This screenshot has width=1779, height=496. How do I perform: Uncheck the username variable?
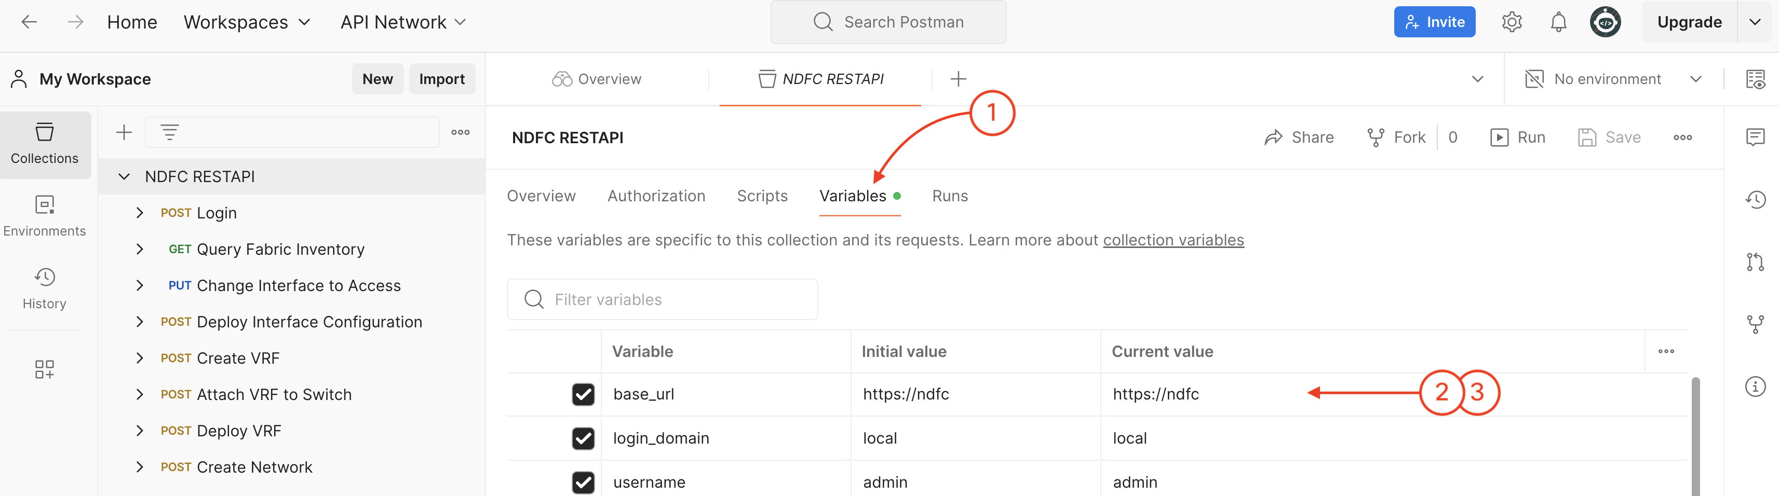[x=583, y=482]
